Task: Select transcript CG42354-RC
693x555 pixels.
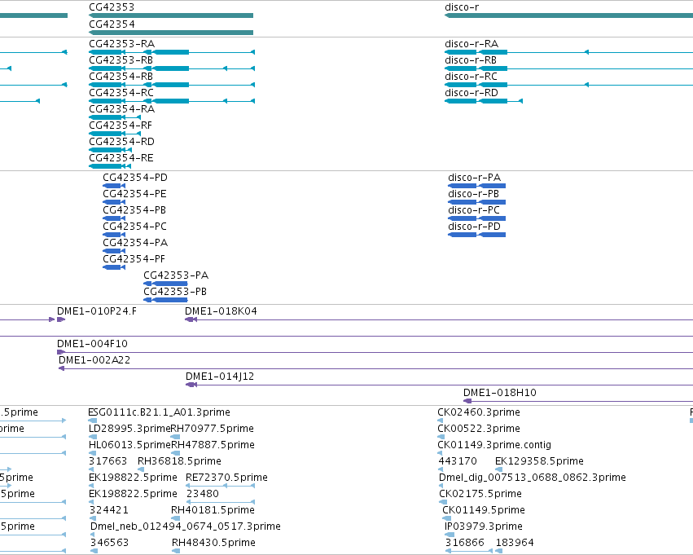Action: [x=172, y=101]
